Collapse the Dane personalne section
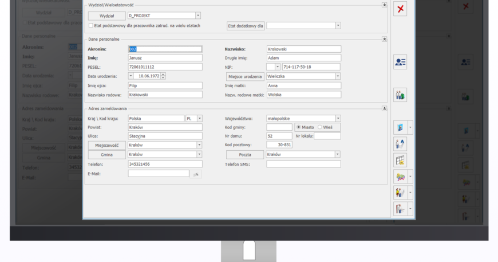 (x=384, y=40)
